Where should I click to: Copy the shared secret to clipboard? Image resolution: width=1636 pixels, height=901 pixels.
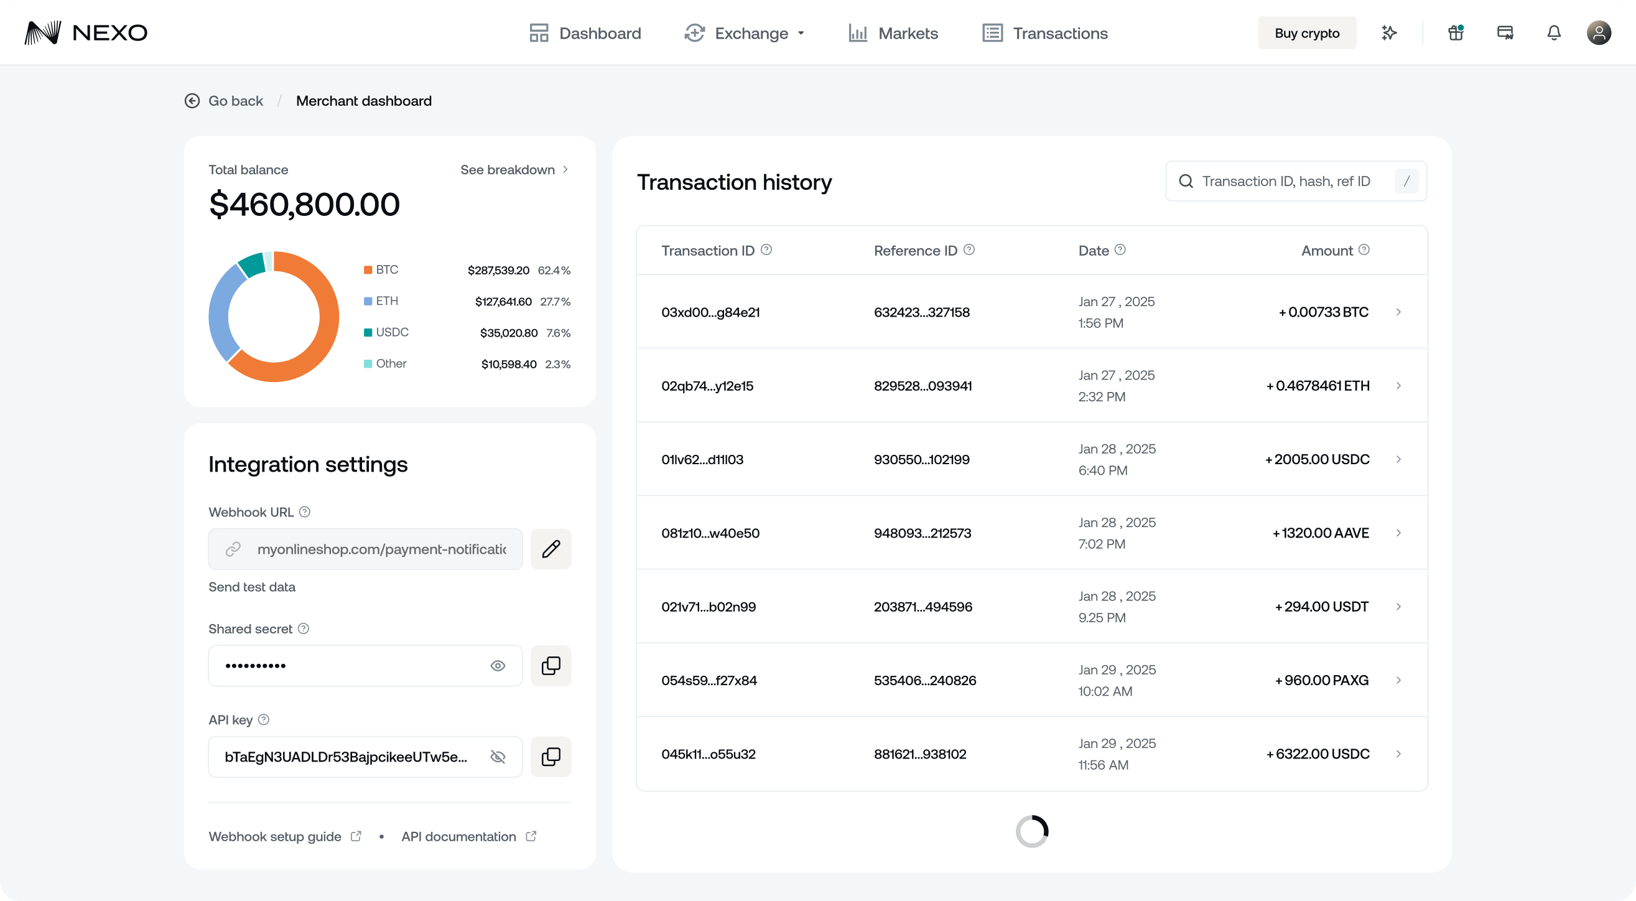click(551, 665)
